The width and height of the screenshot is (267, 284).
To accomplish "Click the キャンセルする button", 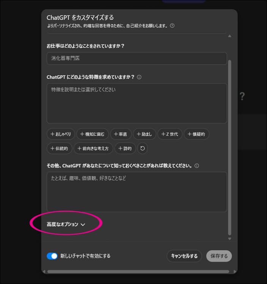I will tap(184, 256).
